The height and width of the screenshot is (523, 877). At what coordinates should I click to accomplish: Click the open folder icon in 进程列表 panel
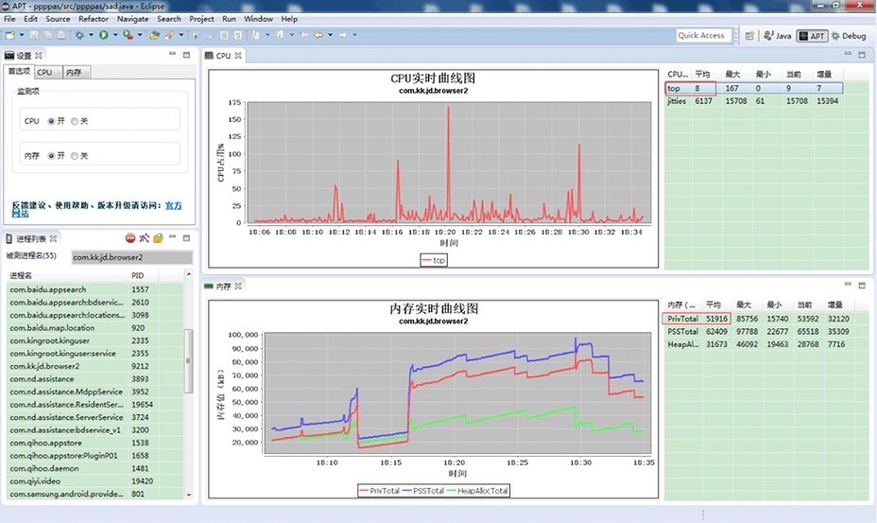158,238
